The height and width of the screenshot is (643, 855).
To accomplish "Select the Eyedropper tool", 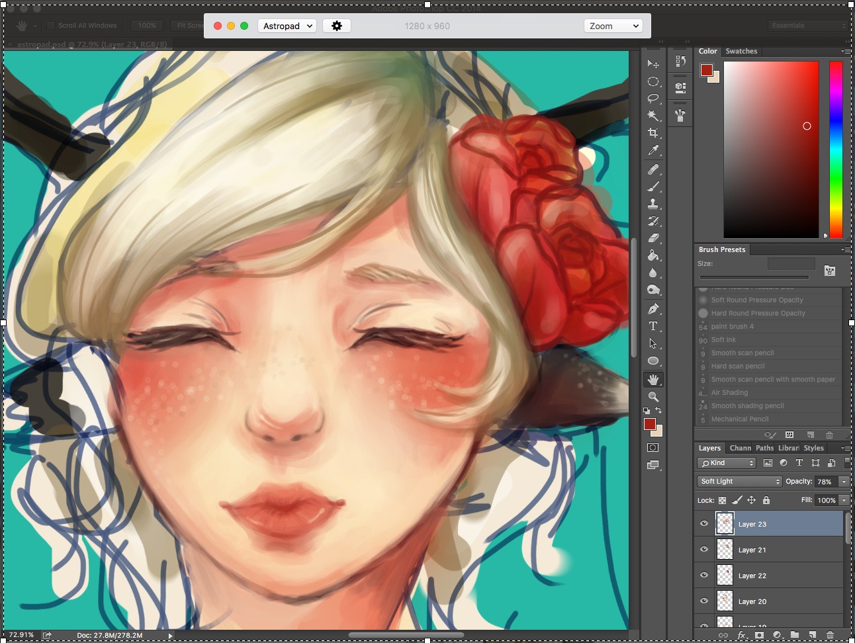I will coord(653,151).
